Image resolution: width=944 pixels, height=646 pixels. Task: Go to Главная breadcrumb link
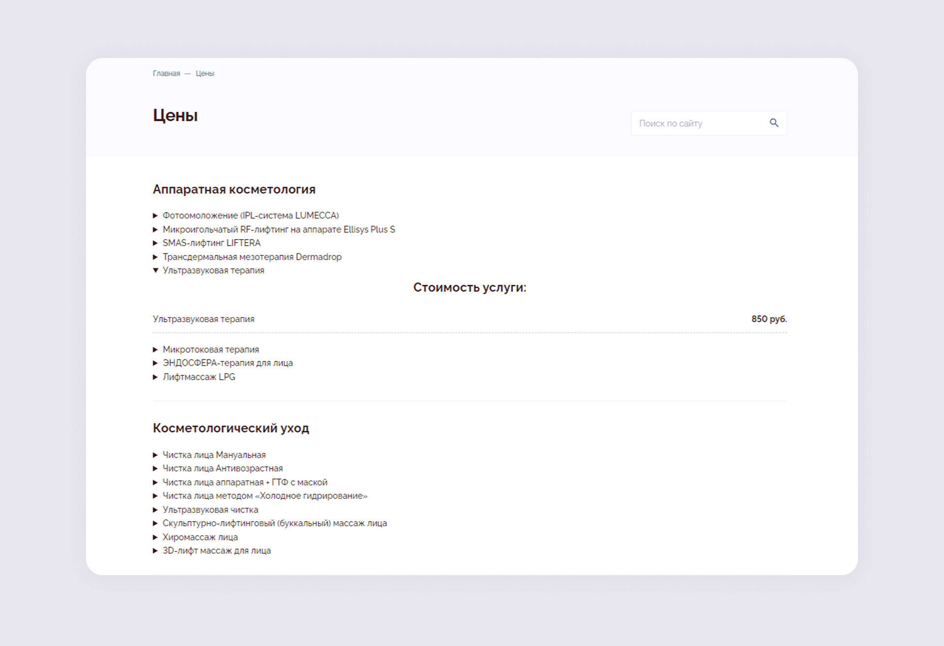[x=166, y=73]
